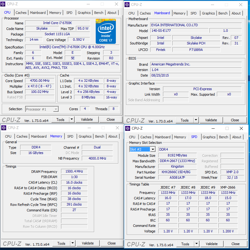This screenshot has width=250, height=250.
Task: Click the XMP-2666 voltage value 1.200 V
Action: 228,231
